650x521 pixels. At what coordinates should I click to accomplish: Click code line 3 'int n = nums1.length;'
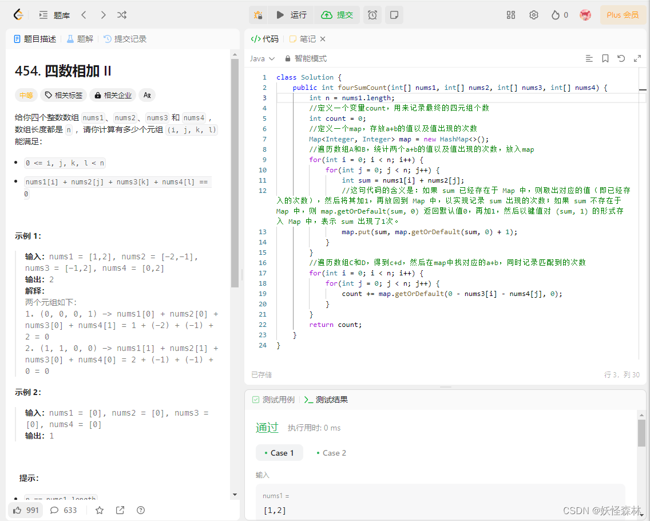(x=352, y=98)
